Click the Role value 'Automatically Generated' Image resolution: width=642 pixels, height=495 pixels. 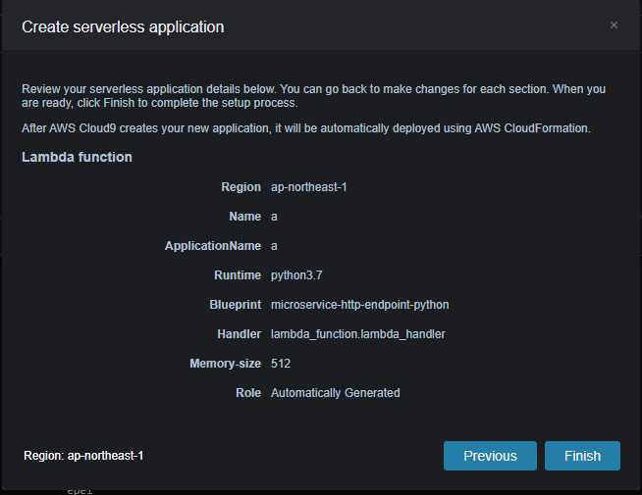pyautogui.click(x=336, y=393)
